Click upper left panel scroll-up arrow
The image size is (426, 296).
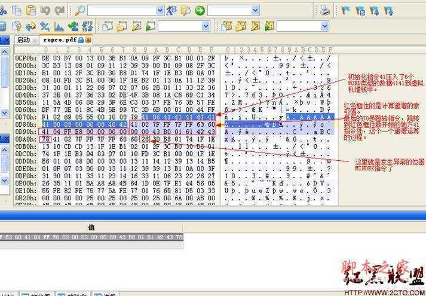(x=5, y=51)
